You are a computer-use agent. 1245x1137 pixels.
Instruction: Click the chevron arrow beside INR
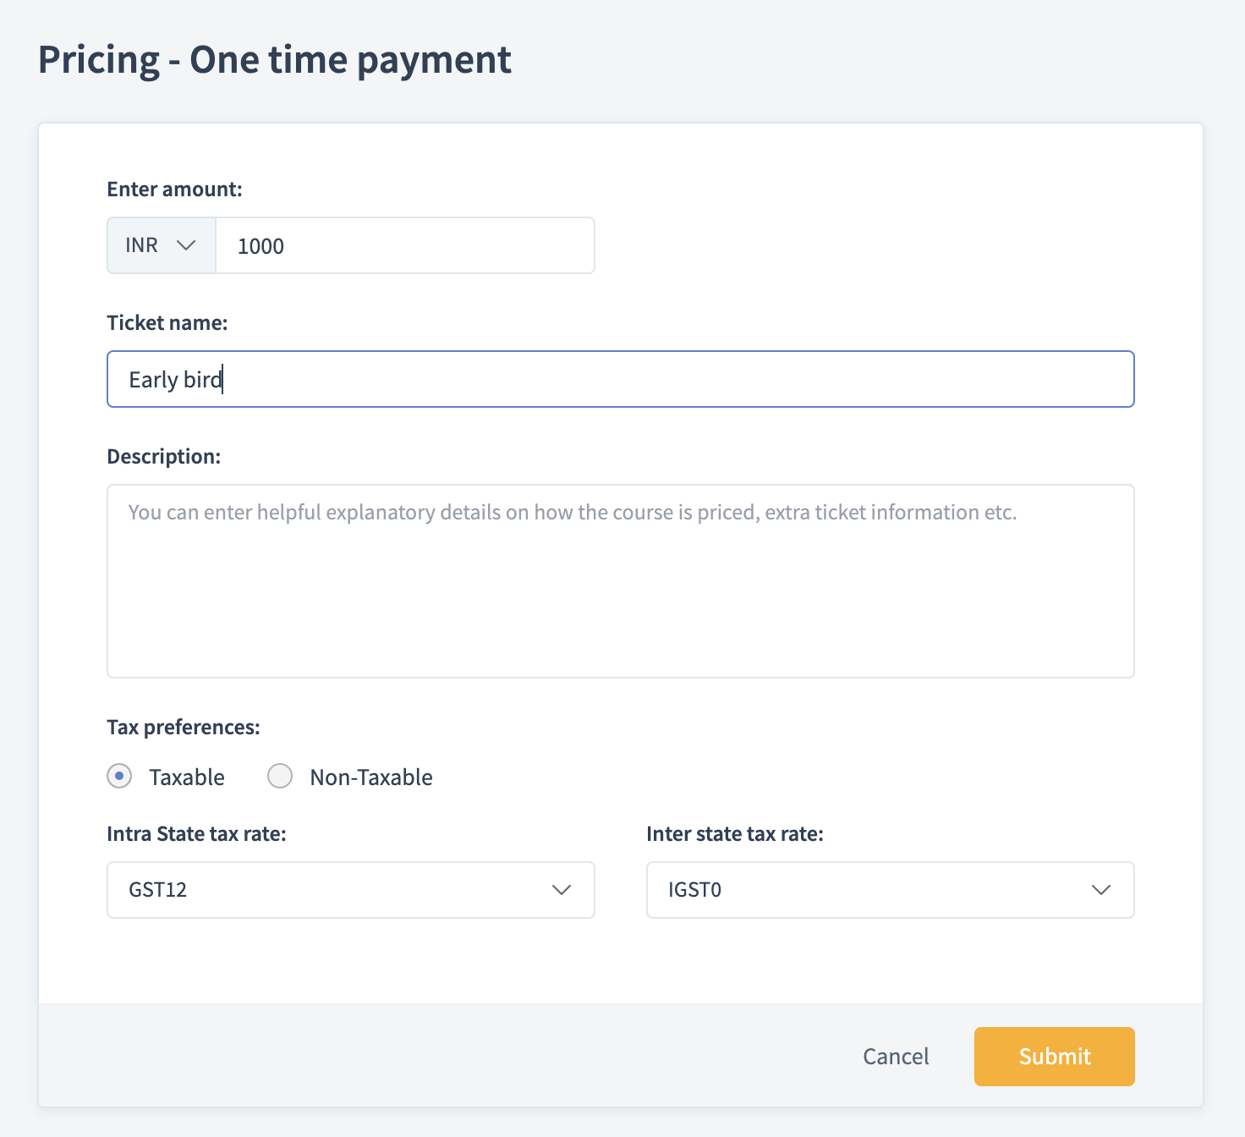coord(186,245)
